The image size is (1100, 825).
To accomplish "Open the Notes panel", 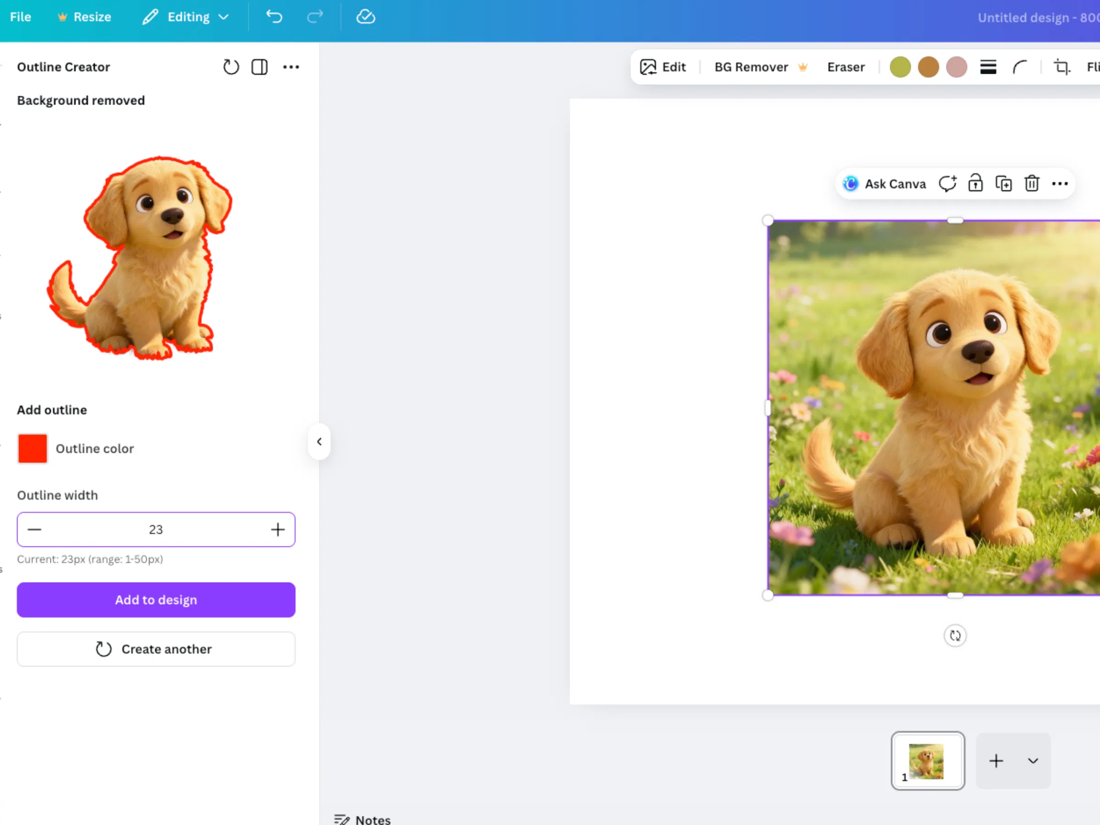I will coord(363,819).
